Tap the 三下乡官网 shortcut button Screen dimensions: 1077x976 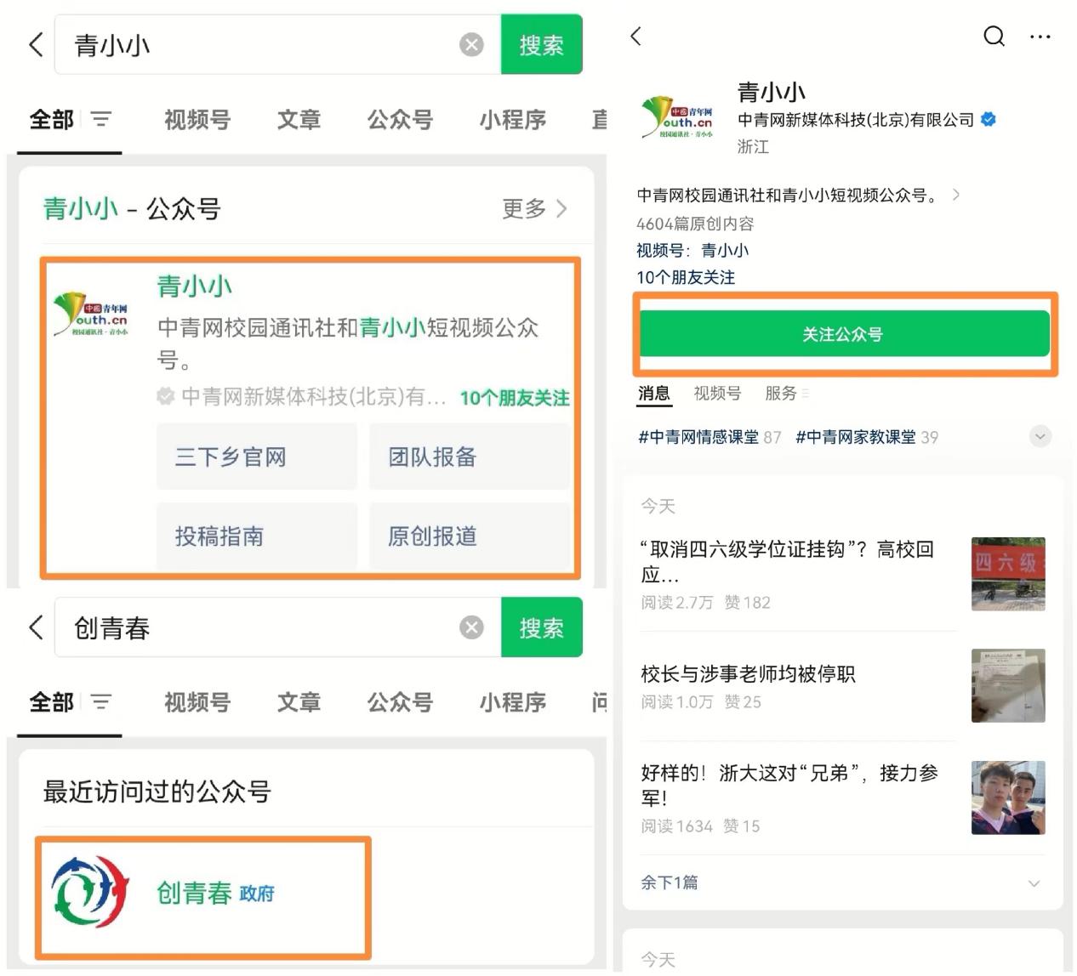click(256, 457)
